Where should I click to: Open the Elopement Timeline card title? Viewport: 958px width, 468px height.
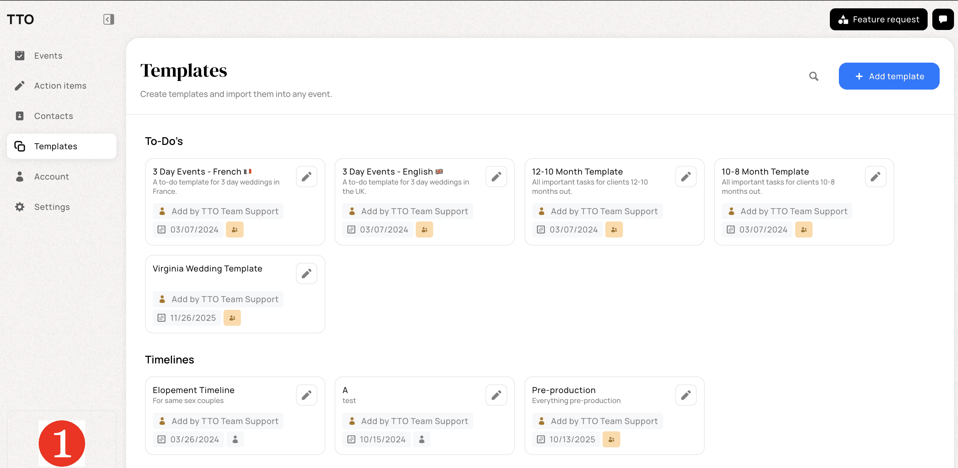194,390
